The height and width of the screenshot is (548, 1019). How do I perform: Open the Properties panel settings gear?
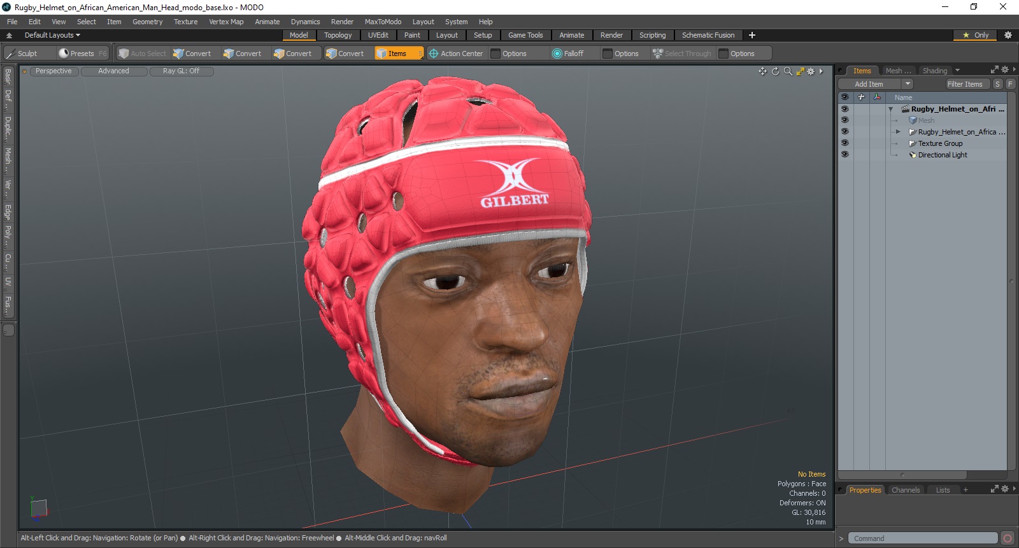click(1005, 489)
